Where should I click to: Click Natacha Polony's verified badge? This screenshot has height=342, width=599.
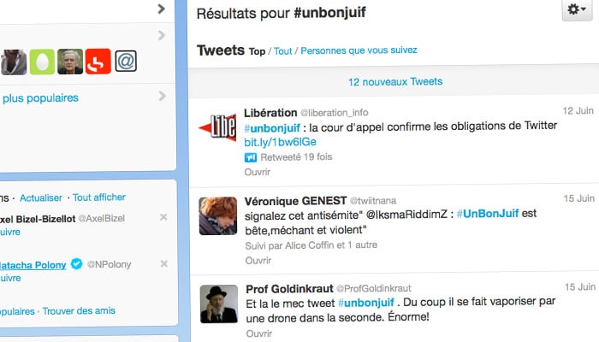(x=77, y=263)
